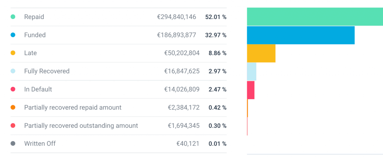Click the grey Written Off legend dot

pos(13,143)
